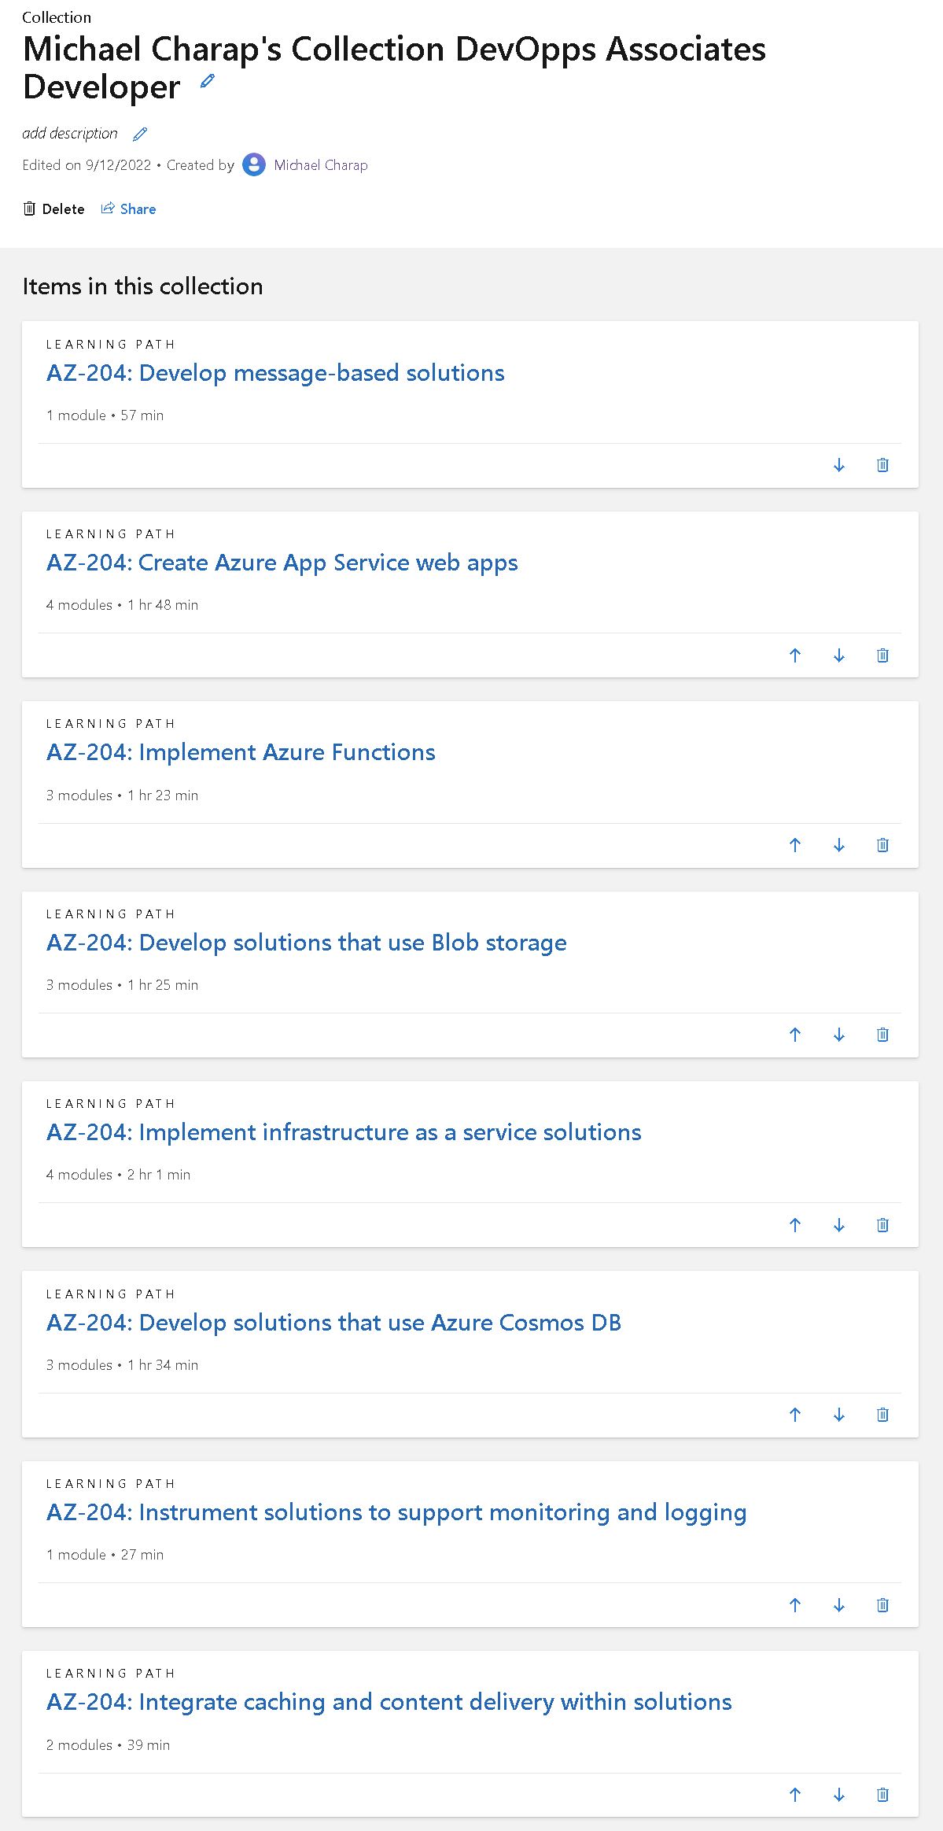Move the caching and content delivery path up
Viewport: 943px width, 1831px height.
coord(795,1796)
